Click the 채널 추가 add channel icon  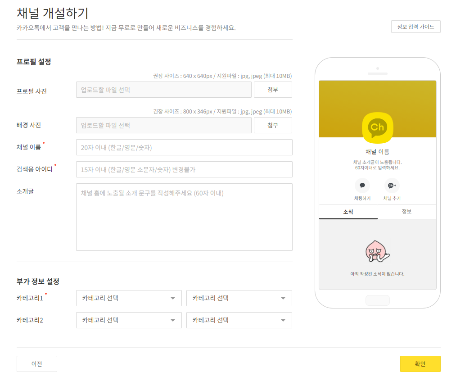[392, 185]
